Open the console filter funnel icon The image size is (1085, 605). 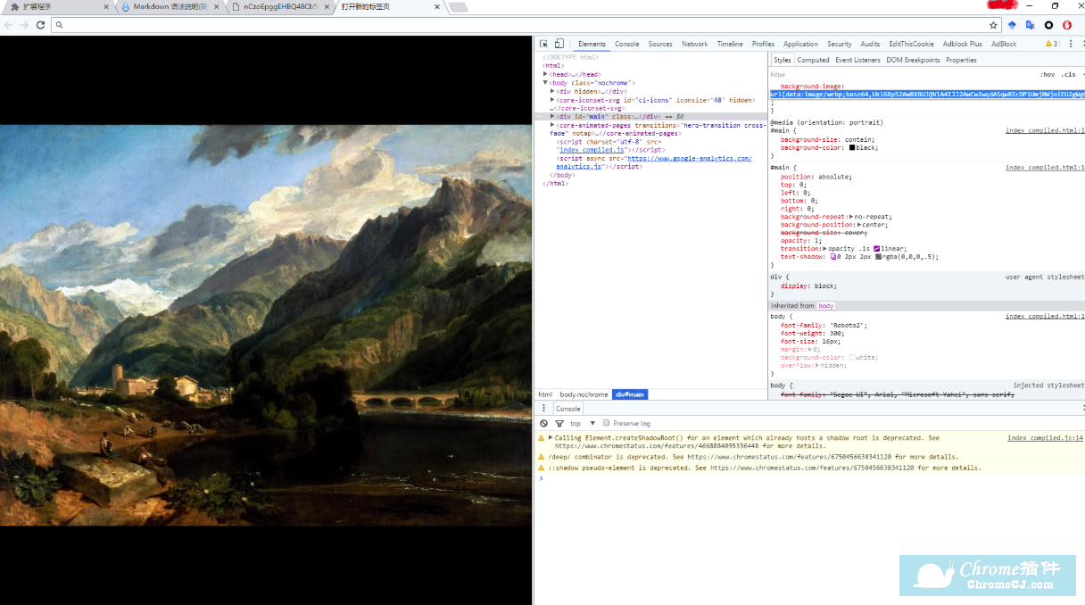[x=559, y=423]
